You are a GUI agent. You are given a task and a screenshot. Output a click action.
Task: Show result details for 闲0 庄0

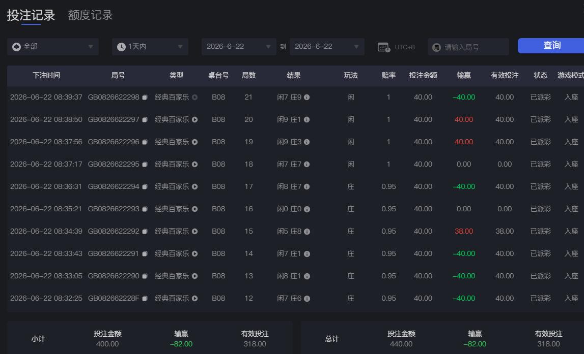[307, 209]
